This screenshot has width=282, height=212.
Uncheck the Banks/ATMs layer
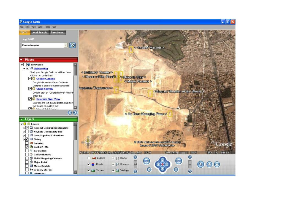27,147
